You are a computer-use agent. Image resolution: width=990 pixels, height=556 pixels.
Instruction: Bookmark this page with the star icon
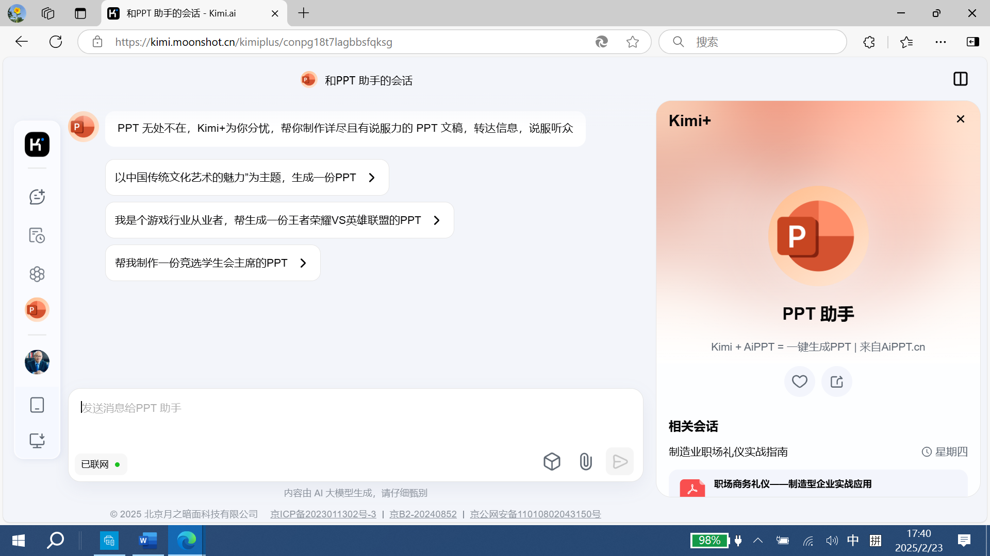(633, 42)
